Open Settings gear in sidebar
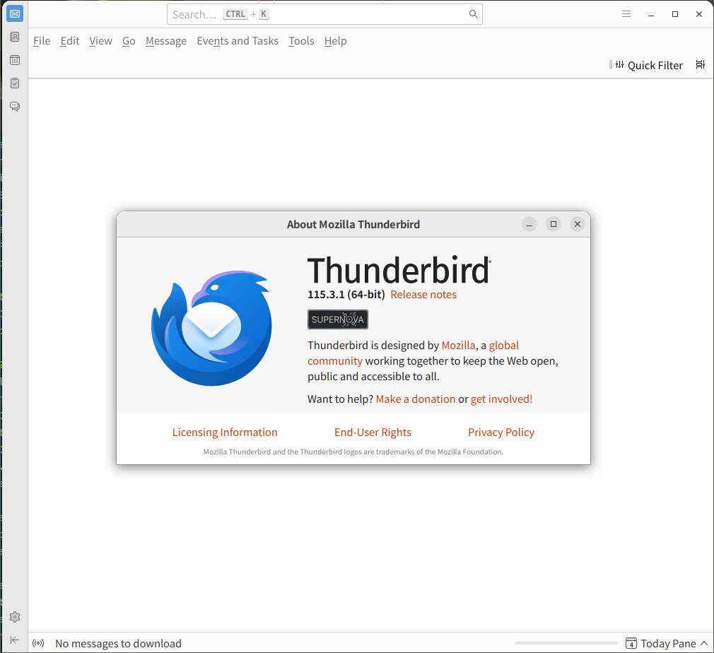The width and height of the screenshot is (714, 653). 15,617
